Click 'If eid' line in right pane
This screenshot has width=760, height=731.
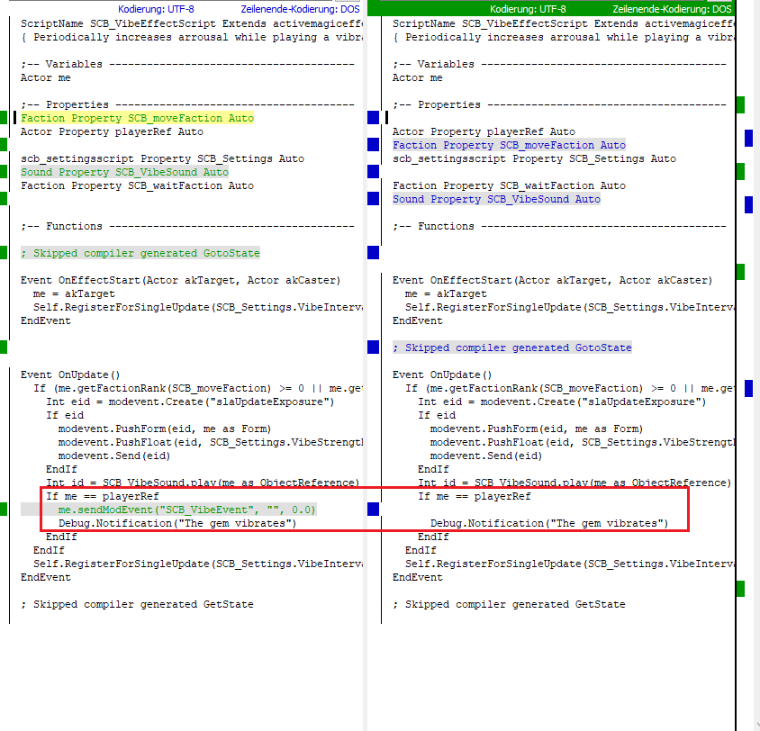click(437, 416)
